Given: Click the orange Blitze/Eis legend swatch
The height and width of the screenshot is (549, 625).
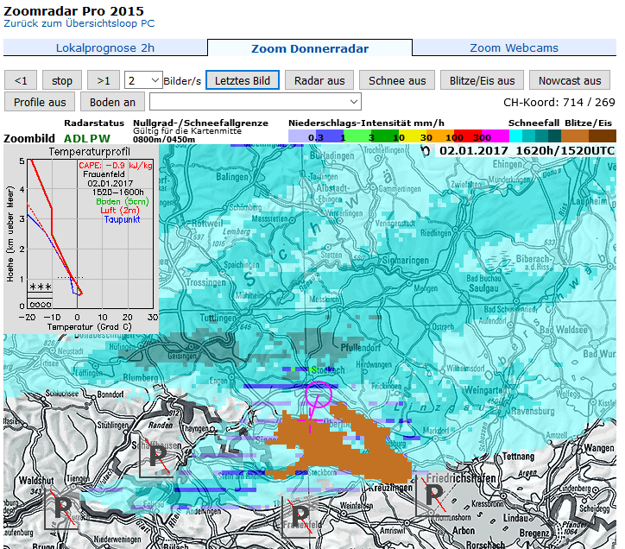Looking at the screenshot, I should [x=575, y=136].
